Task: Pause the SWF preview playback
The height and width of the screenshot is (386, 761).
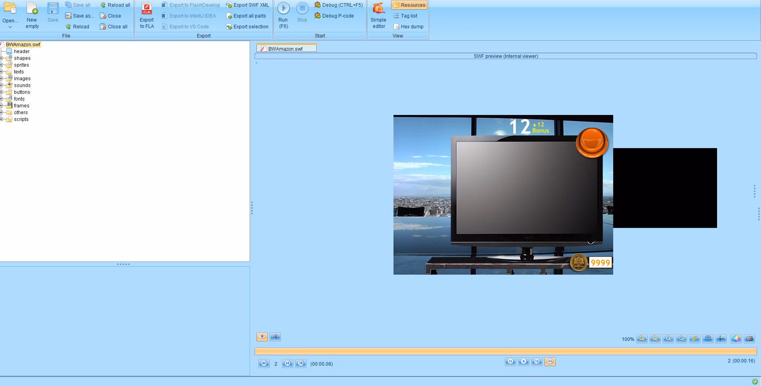Action: click(x=510, y=362)
